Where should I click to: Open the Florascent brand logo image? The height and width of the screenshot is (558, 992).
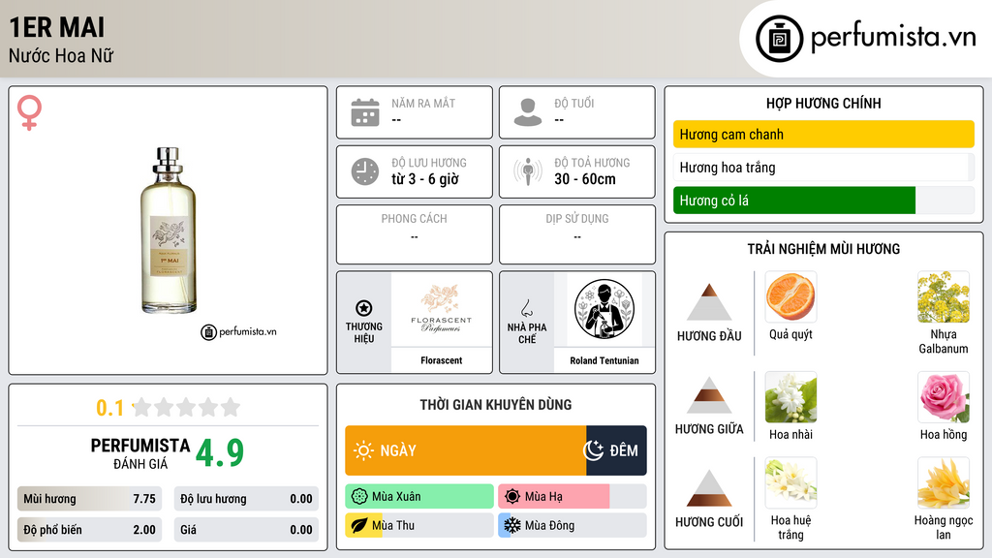441,309
